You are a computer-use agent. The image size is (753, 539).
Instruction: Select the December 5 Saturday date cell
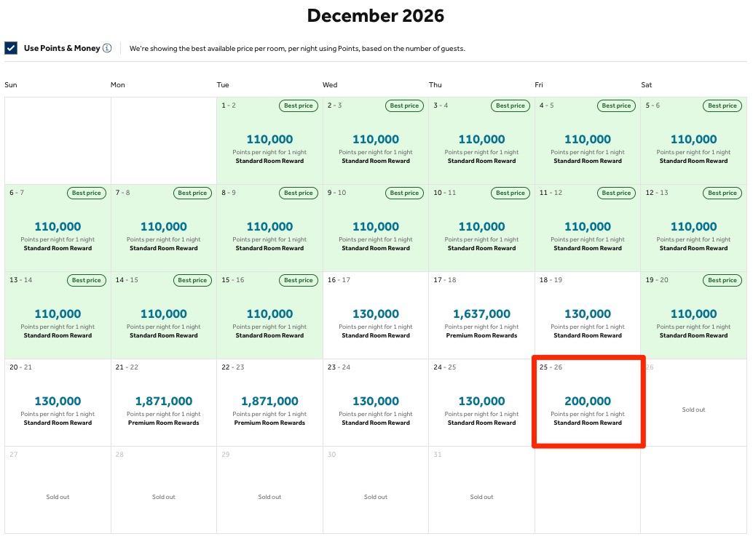pyautogui.click(x=693, y=139)
